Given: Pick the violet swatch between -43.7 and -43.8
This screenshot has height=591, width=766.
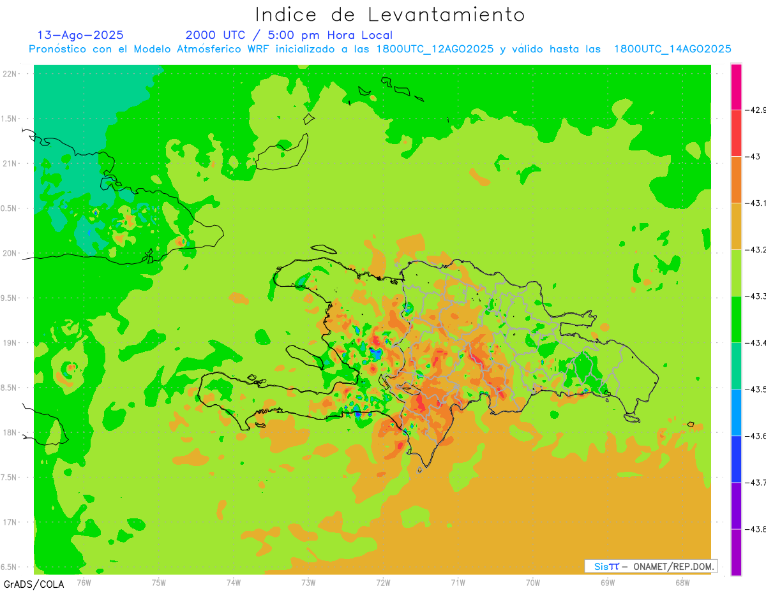Looking at the screenshot, I should click(736, 505).
